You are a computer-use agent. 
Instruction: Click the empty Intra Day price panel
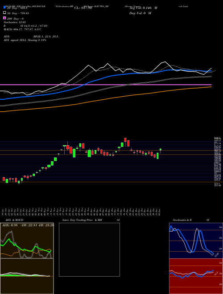coord(89,249)
